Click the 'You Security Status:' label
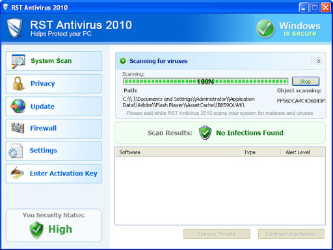Image resolution: width=333 pixels, height=250 pixels. click(54, 215)
